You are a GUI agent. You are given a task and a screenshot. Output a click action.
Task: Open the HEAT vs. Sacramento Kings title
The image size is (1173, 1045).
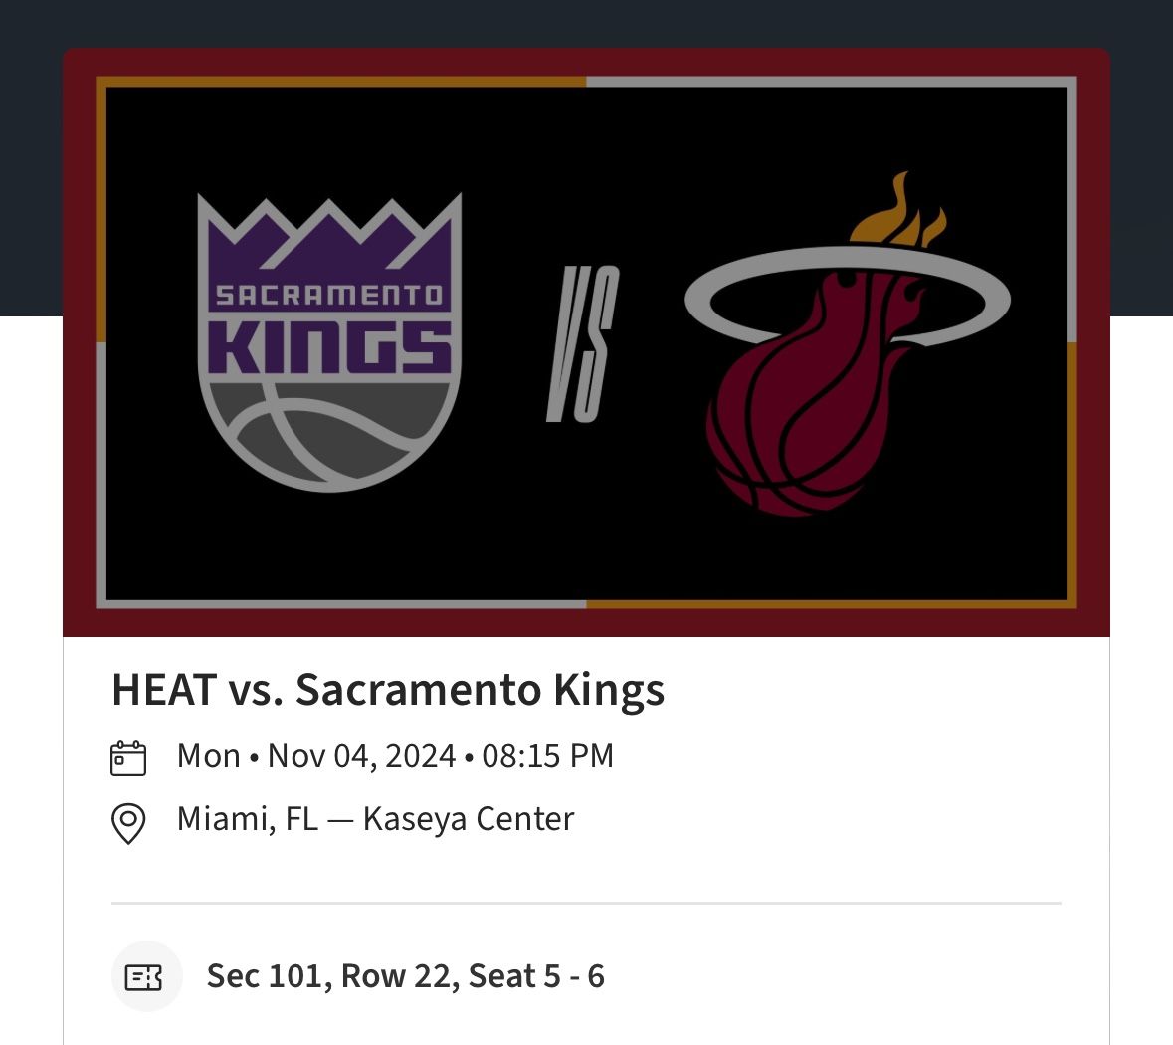(x=388, y=690)
